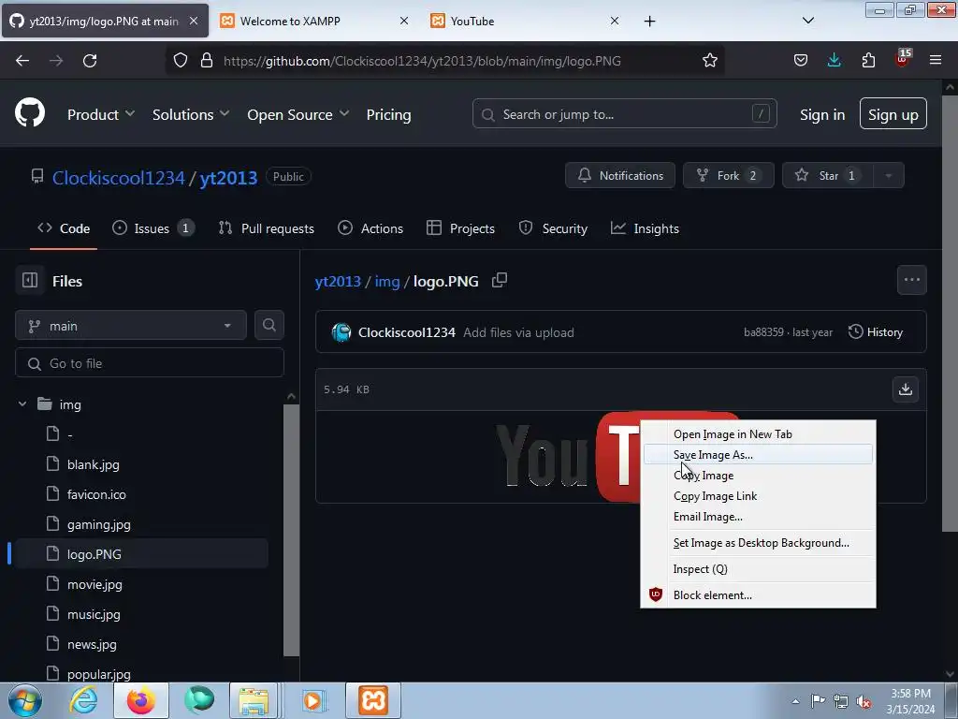Open the Pull requests tab

267,228
